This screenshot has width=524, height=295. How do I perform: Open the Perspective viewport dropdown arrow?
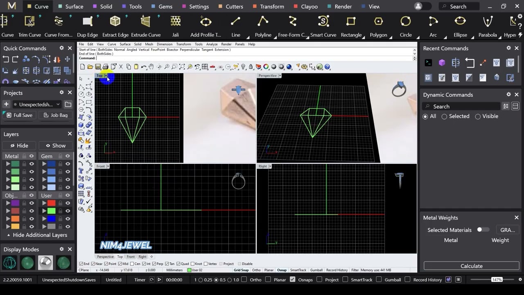point(280,76)
